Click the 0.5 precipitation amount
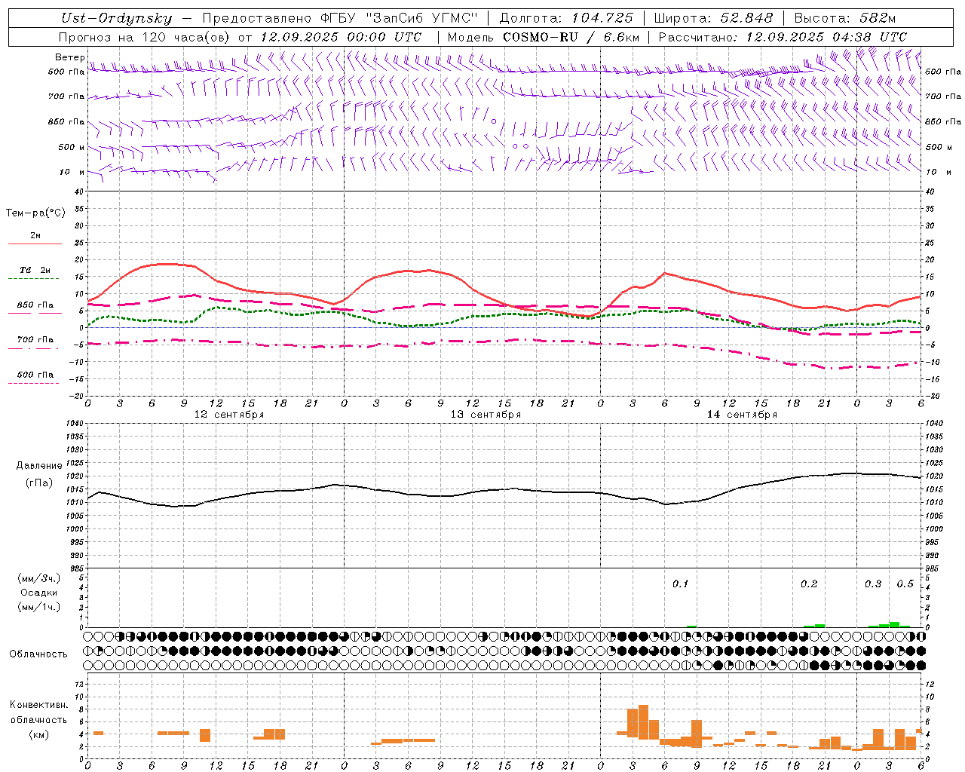Screen dimensions: 965x772 click(x=905, y=584)
